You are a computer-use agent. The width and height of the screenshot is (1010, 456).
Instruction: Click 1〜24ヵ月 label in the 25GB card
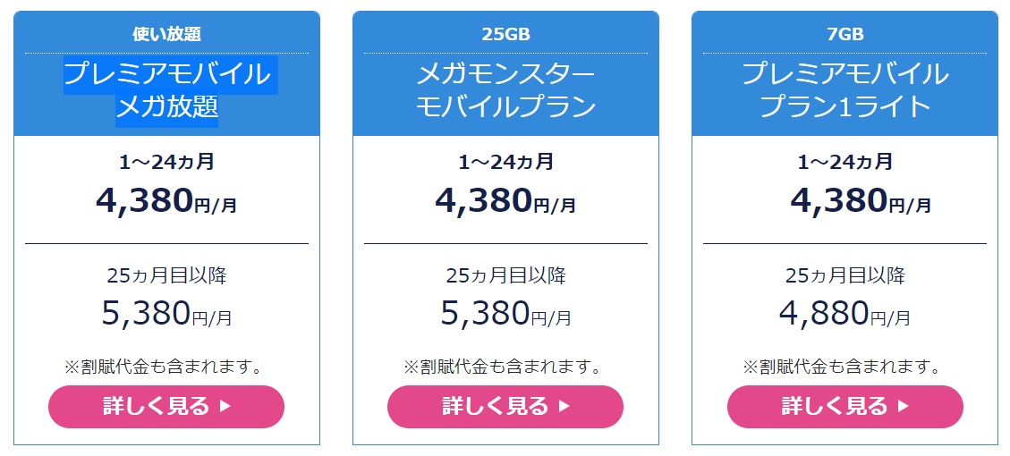505,162
